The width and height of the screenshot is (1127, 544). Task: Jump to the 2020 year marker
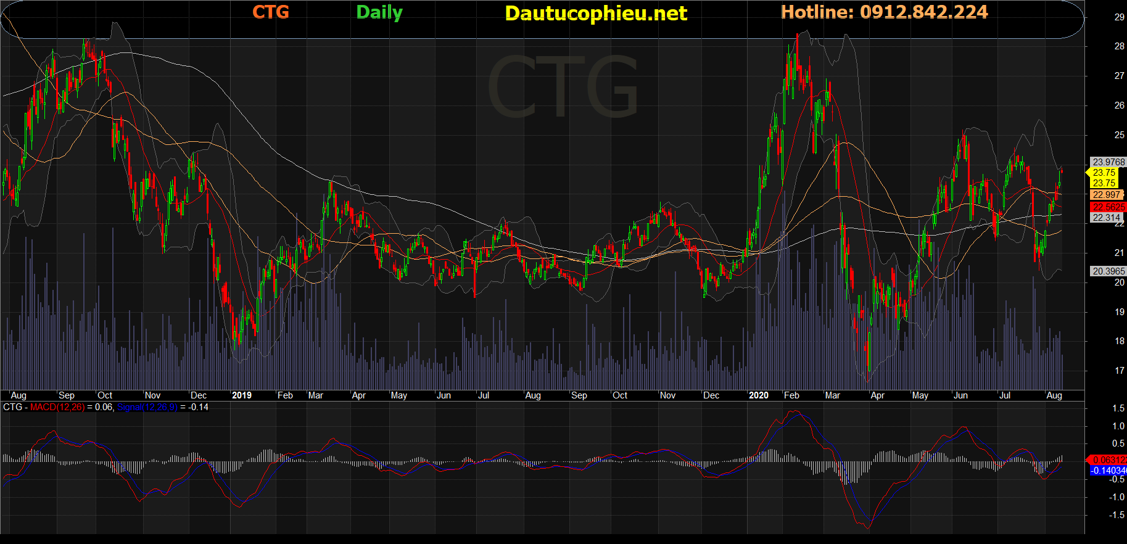pos(758,395)
